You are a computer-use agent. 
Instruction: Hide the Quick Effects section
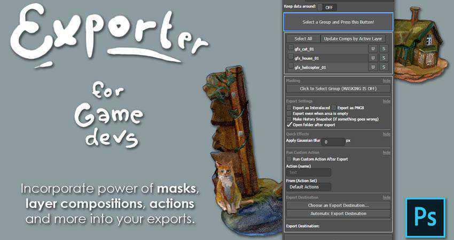click(x=386, y=134)
